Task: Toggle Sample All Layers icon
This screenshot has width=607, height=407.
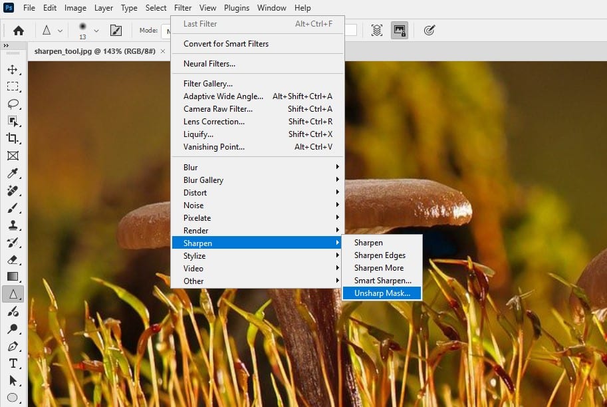Action: pos(377,31)
